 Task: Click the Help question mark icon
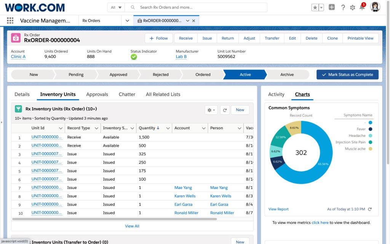(x=343, y=7)
